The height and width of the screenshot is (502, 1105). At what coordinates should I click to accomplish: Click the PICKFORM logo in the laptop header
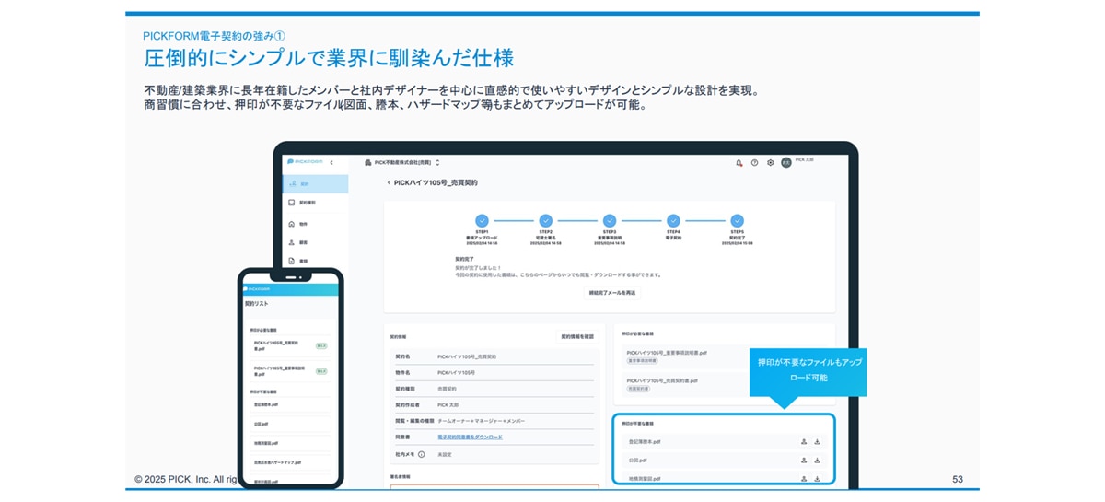pos(303,162)
